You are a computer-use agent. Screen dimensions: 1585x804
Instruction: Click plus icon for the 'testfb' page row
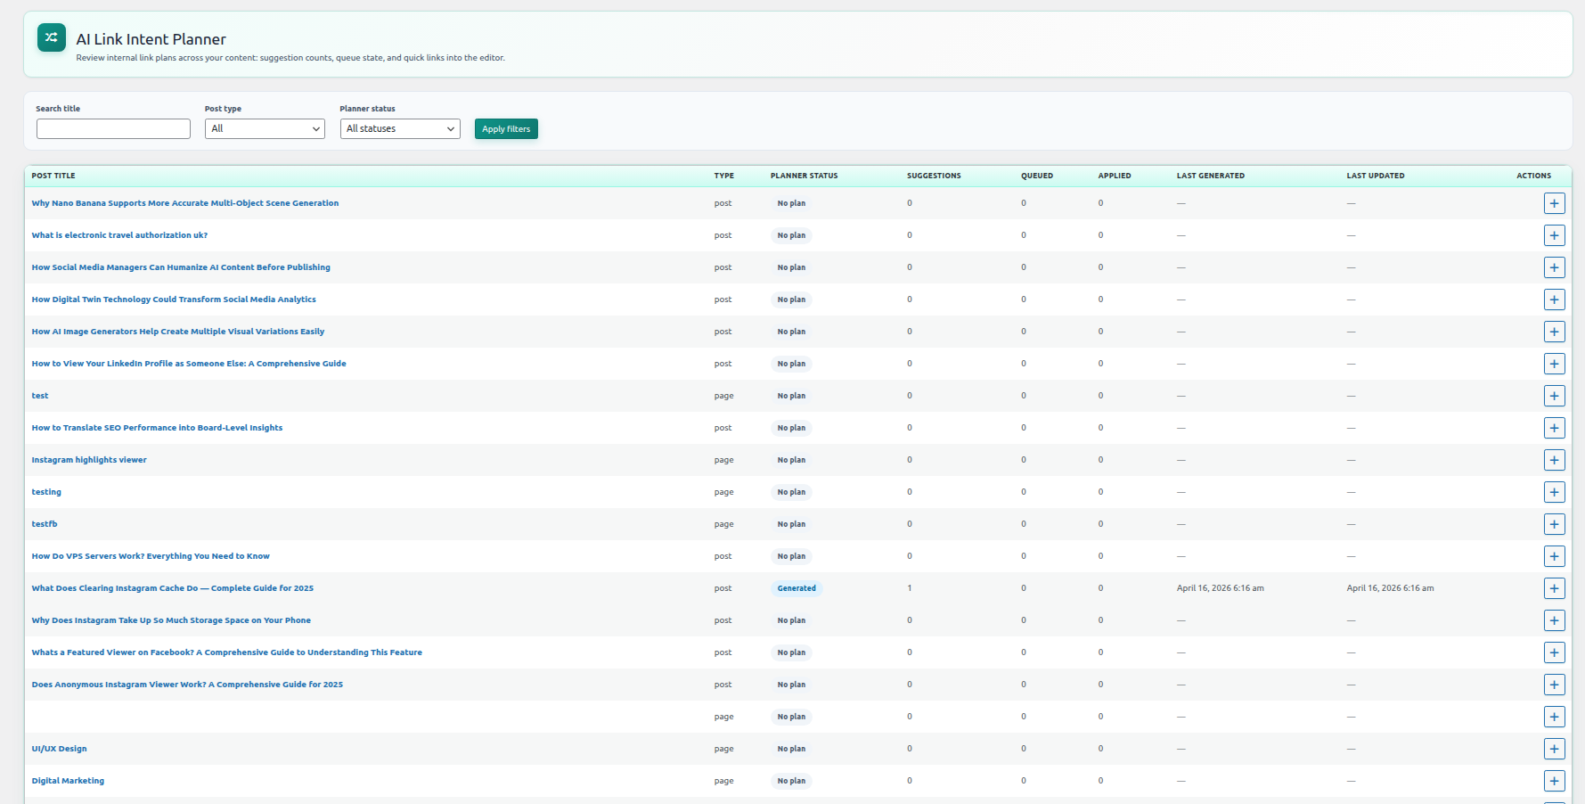click(1554, 524)
